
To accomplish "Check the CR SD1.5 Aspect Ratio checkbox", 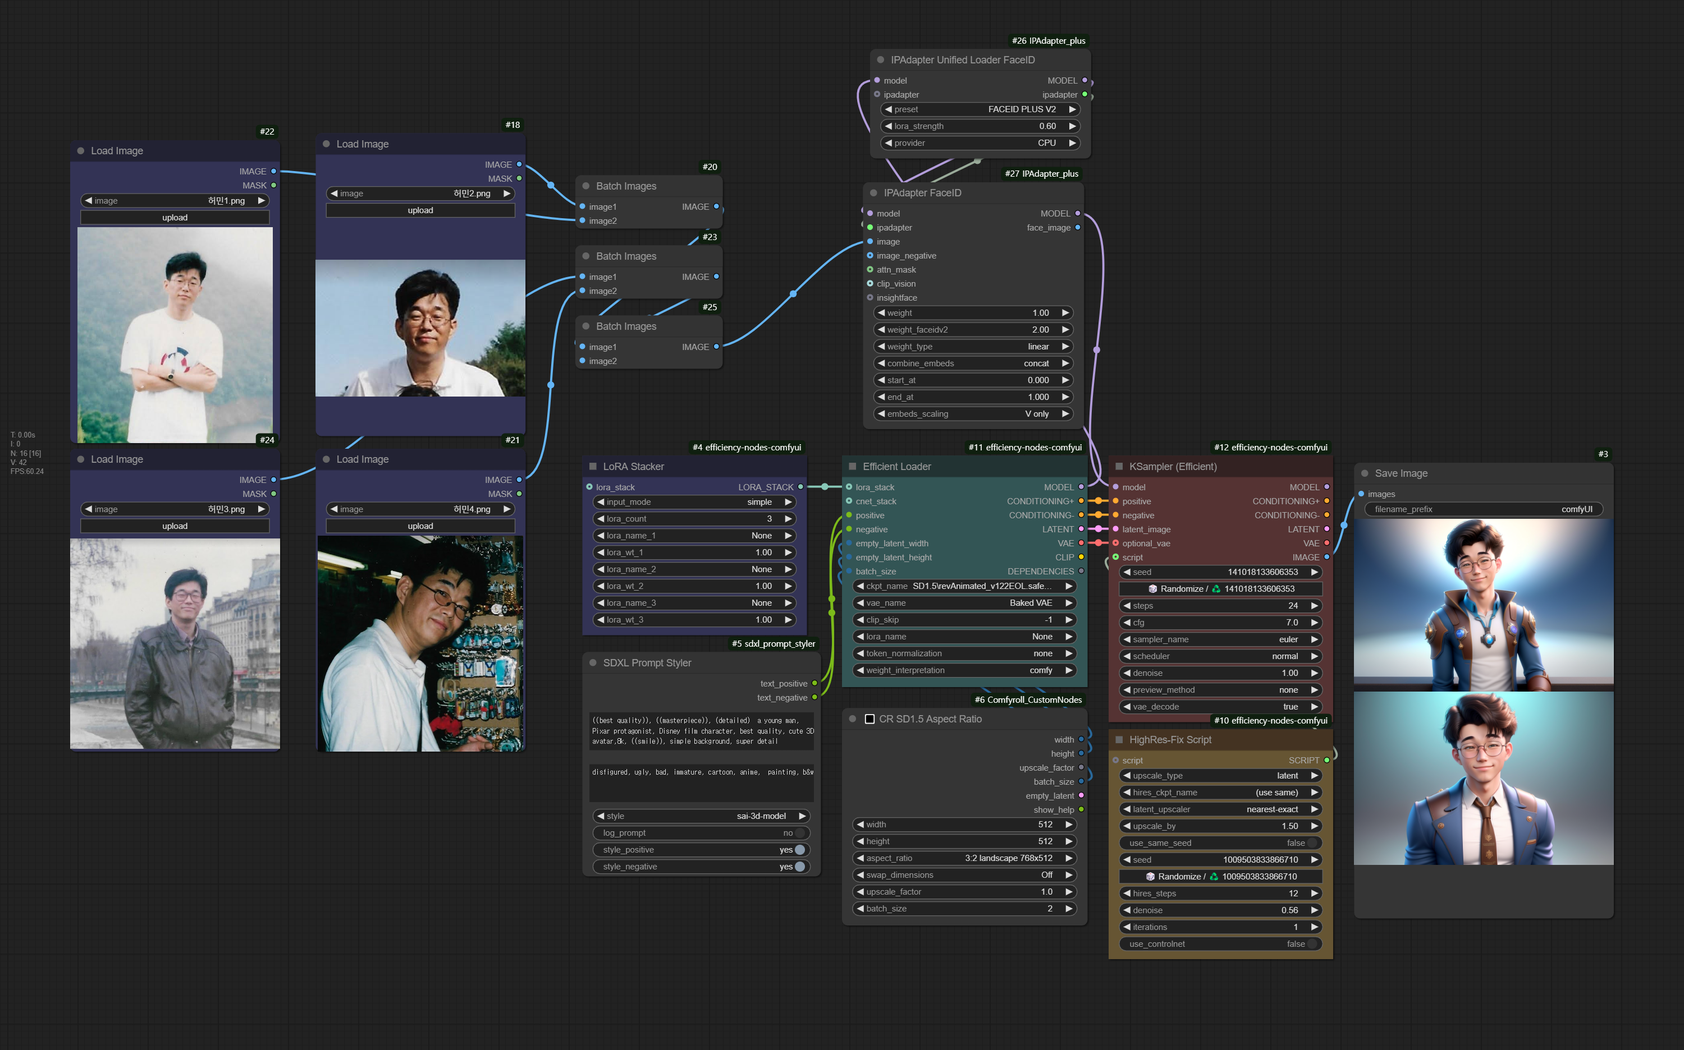I will [870, 720].
